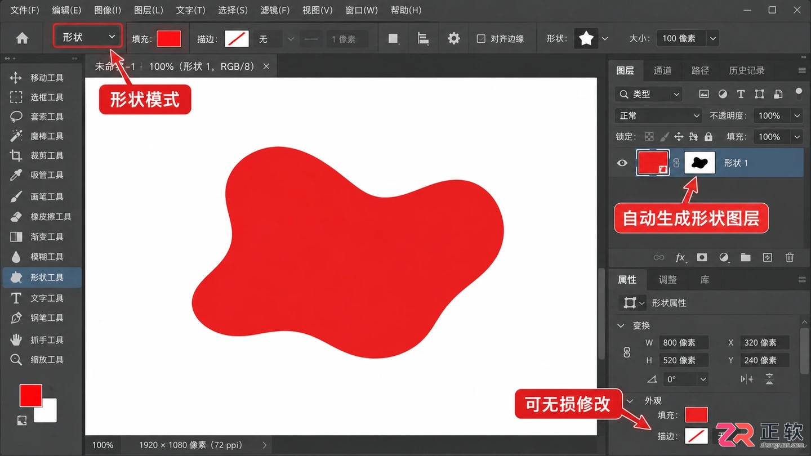Open the 历史记录 tab

click(x=747, y=70)
